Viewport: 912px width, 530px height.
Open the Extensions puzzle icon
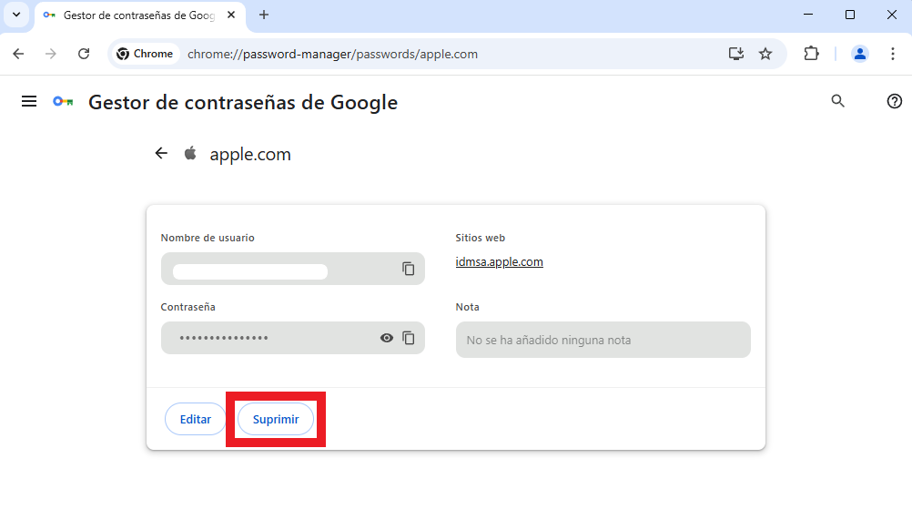click(811, 54)
